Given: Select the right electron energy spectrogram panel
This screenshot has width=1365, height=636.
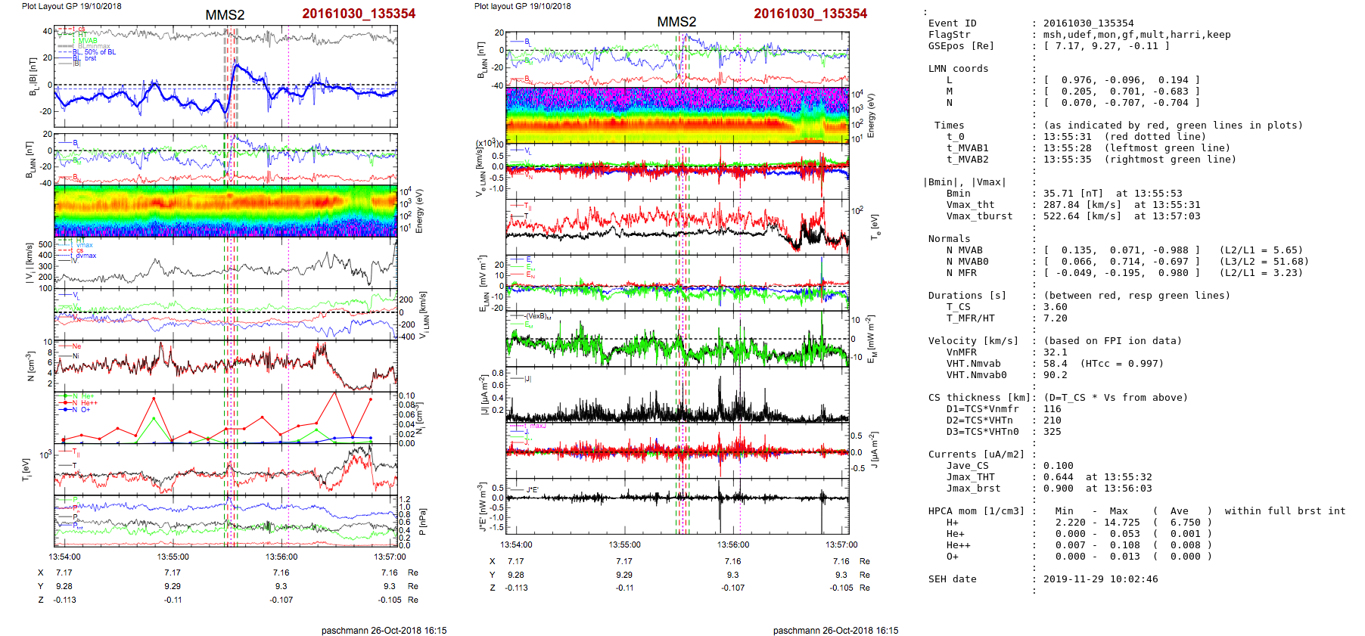Looking at the screenshot, I should [676, 114].
